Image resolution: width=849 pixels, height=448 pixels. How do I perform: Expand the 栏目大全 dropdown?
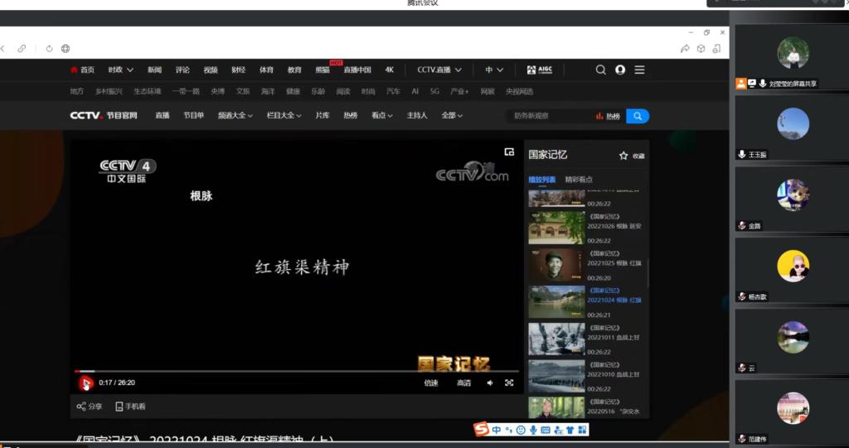tap(284, 116)
